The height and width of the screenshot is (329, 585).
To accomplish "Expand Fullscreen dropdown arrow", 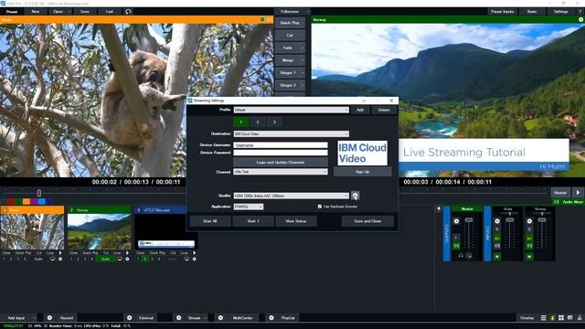I will click(308, 12).
